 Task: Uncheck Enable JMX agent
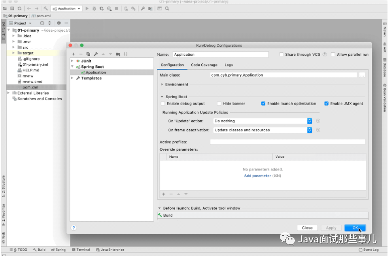coord(327,104)
